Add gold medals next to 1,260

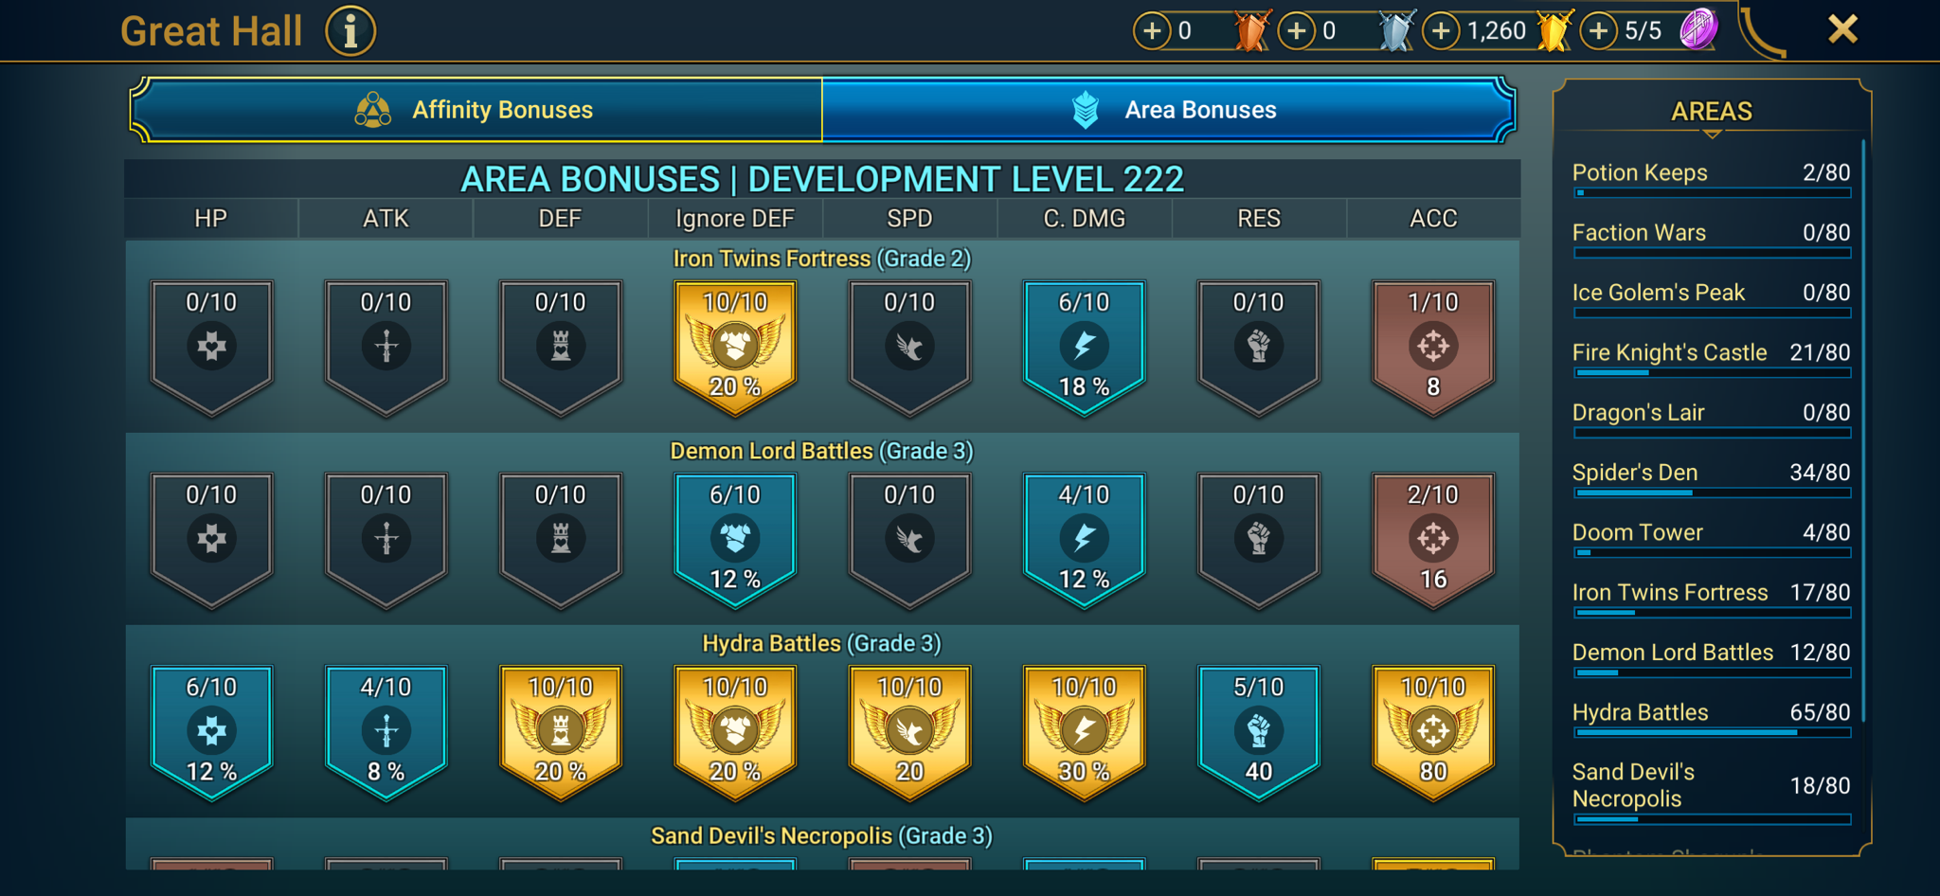coord(1441,31)
